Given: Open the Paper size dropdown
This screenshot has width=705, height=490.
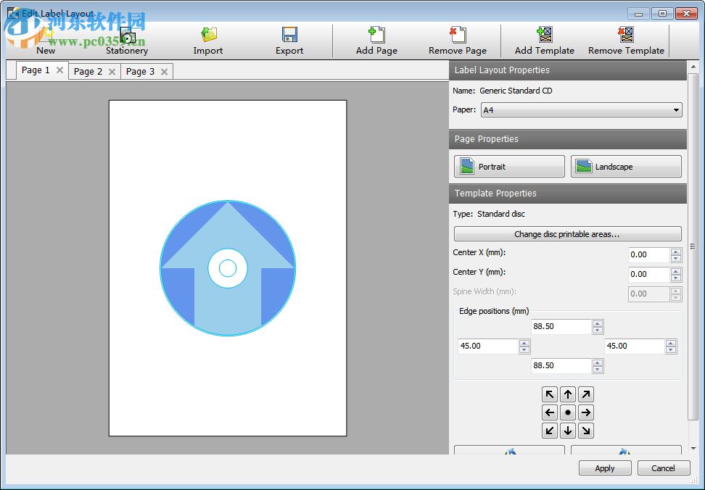Looking at the screenshot, I should pyautogui.click(x=676, y=109).
